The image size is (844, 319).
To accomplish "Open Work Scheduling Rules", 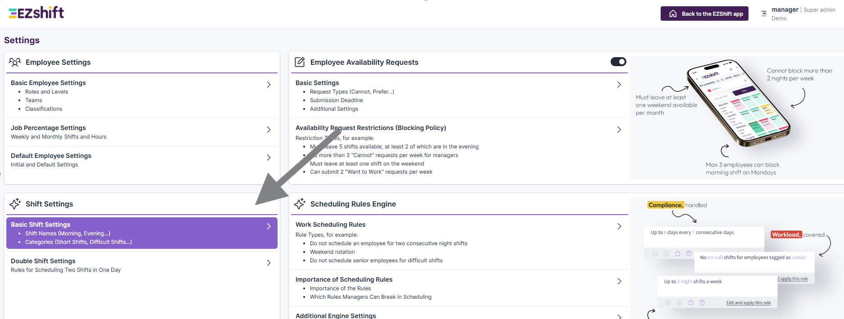I will pos(460,242).
